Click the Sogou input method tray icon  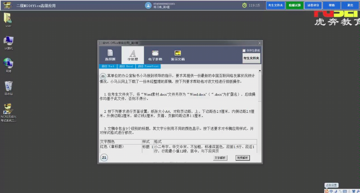326,191
